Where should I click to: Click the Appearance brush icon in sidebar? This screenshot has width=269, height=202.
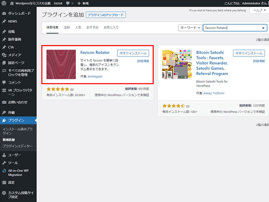pos(4,112)
